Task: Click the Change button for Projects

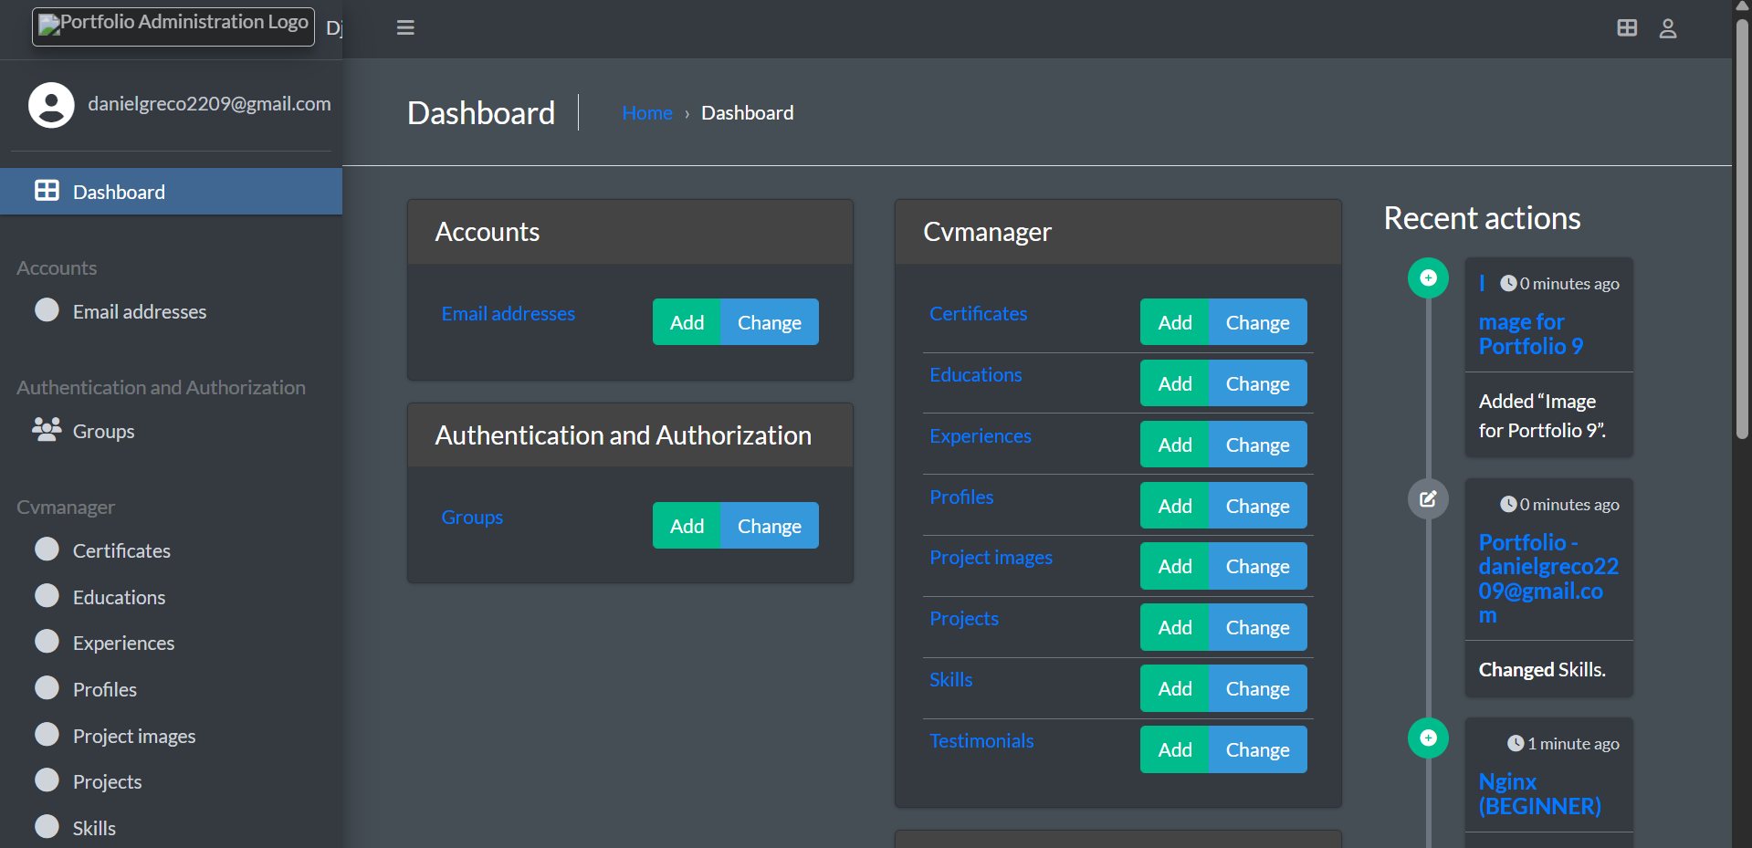Action: coord(1257,627)
